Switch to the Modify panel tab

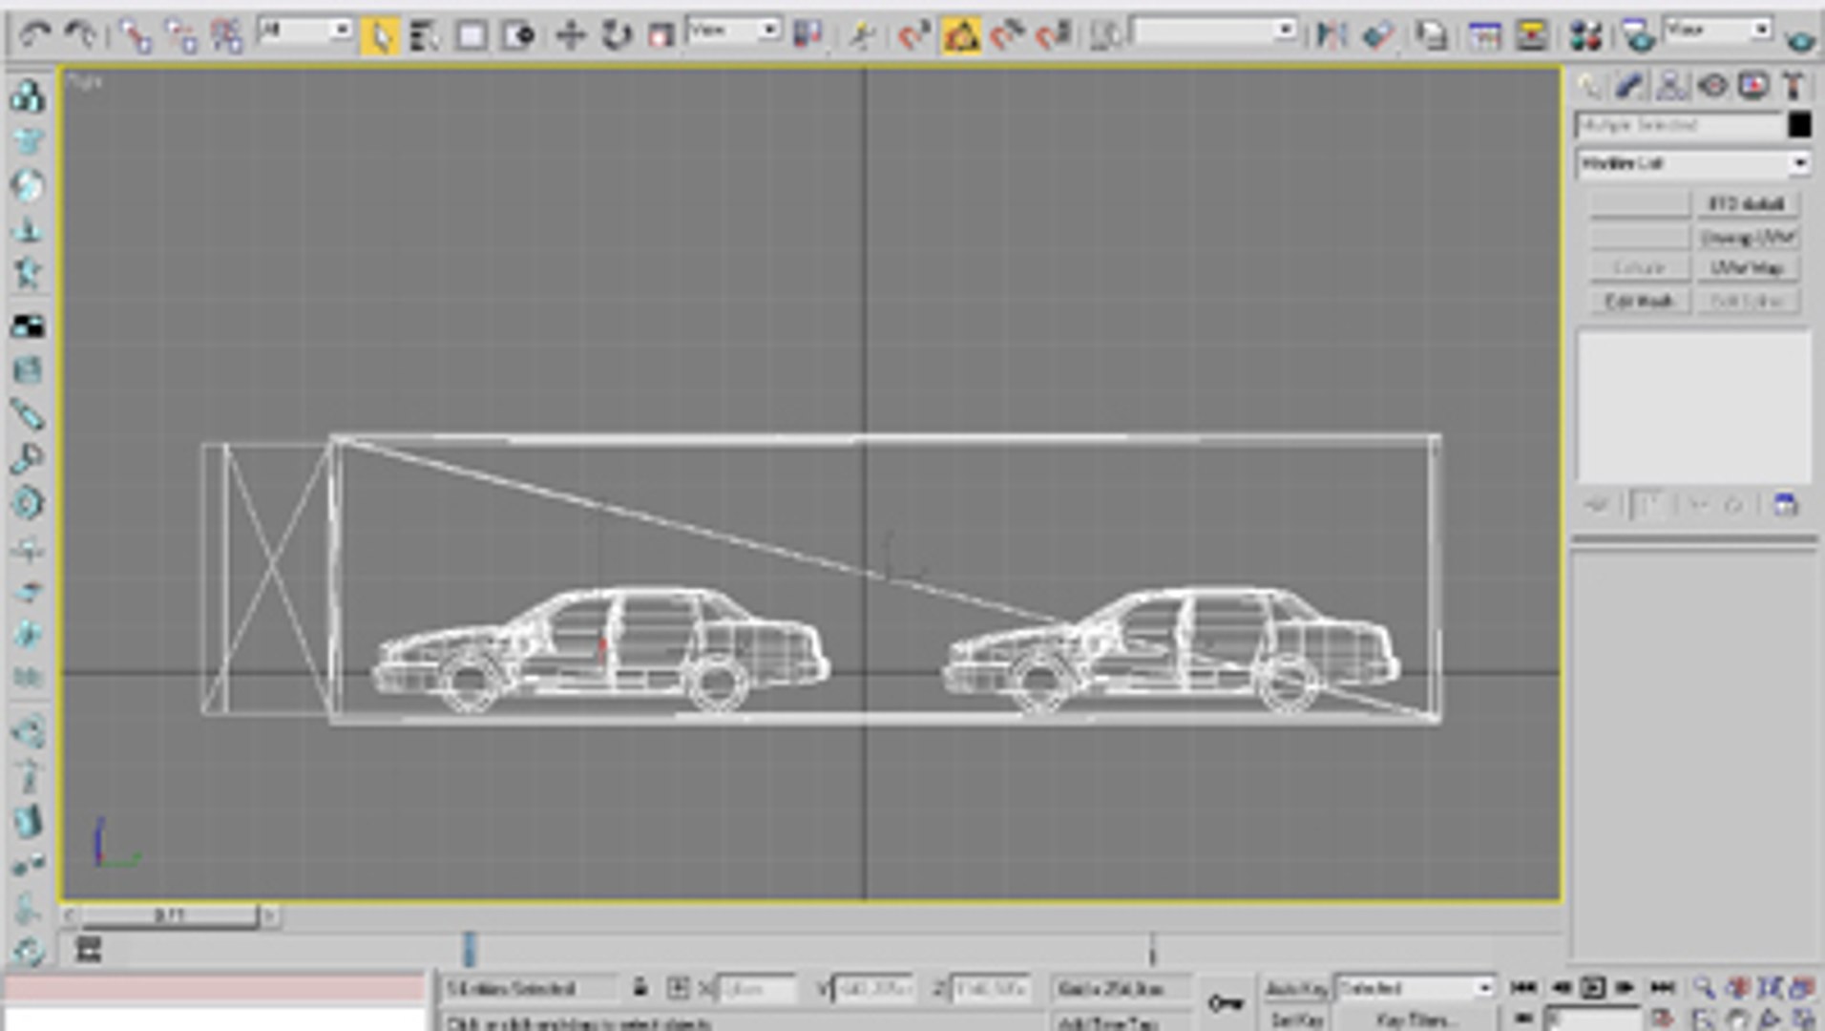point(1630,86)
